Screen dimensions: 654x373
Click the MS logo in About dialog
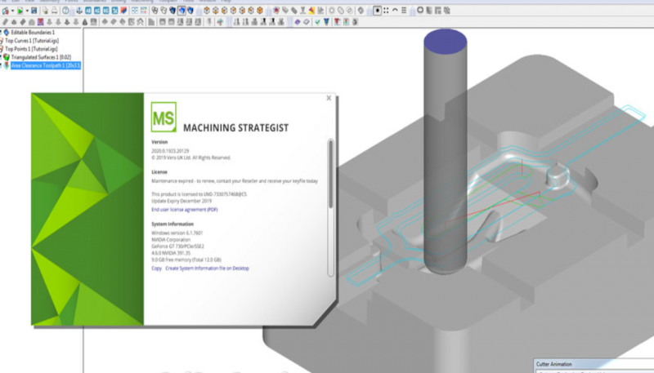click(163, 118)
